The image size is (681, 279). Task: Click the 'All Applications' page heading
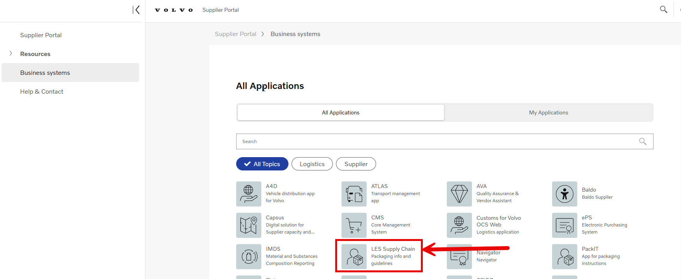[x=270, y=86]
